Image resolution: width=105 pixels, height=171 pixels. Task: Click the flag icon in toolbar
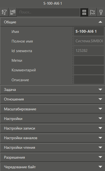pyautogui.click(x=92, y=12)
